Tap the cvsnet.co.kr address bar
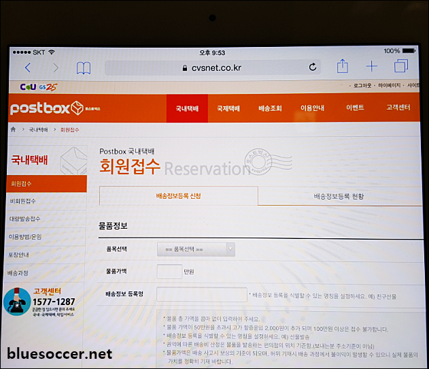 (x=212, y=67)
